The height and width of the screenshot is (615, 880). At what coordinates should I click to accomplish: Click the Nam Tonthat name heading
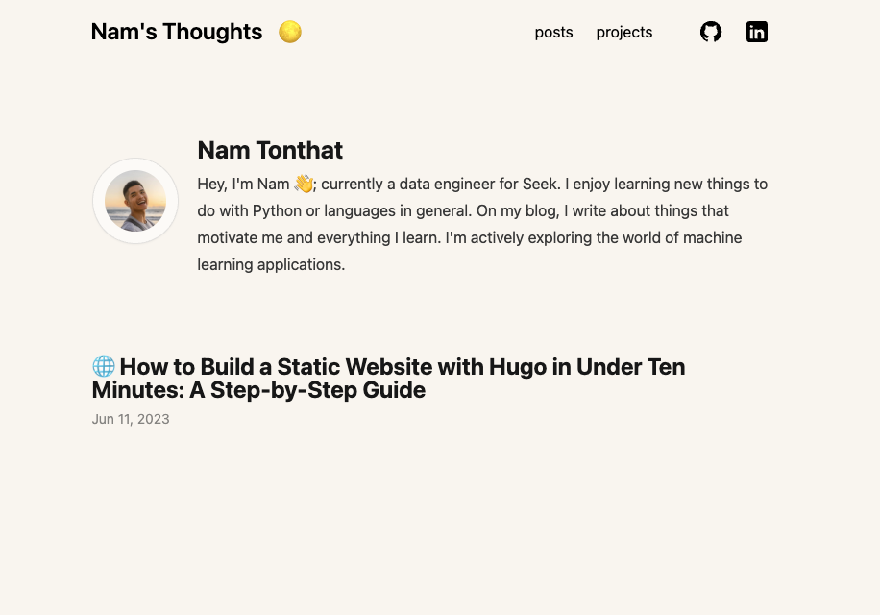(270, 150)
